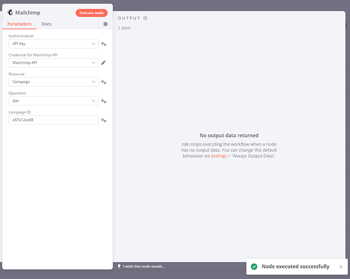Image resolution: width=350 pixels, height=279 pixels.
Task: Click the Resource field label
Action: (x=17, y=74)
